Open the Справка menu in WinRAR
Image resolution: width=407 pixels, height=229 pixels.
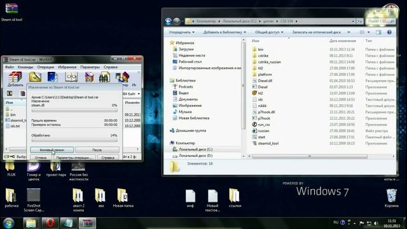pos(111,67)
